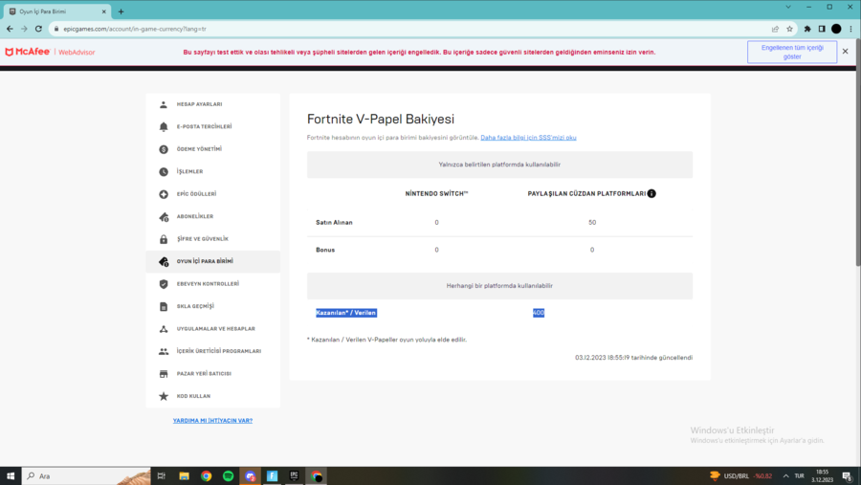
Task: Click Yardıma mı ihtiyacın var link
Action: (x=212, y=421)
